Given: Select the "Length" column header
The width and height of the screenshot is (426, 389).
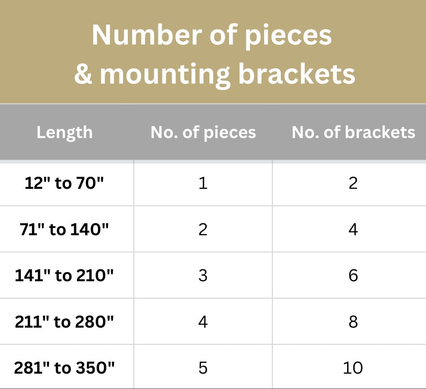Looking at the screenshot, I should coord(65,132).
